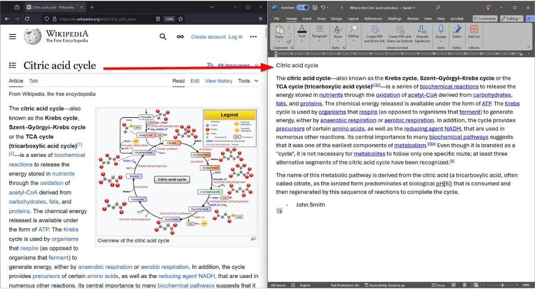
Task: Adjust the Word zoom slider
Action: click(x=502, y=285)
